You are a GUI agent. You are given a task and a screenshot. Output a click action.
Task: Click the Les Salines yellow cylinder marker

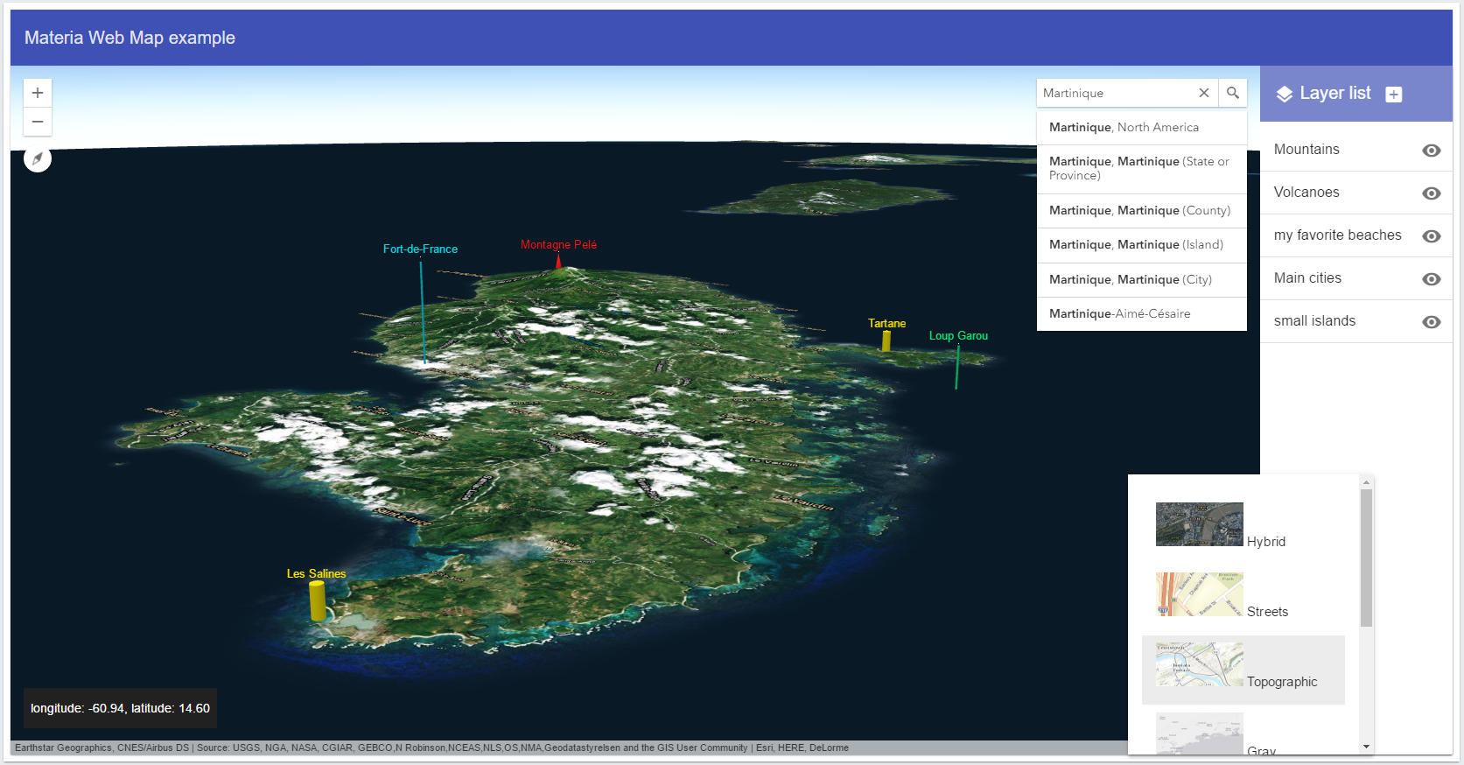tap(317, 600)
